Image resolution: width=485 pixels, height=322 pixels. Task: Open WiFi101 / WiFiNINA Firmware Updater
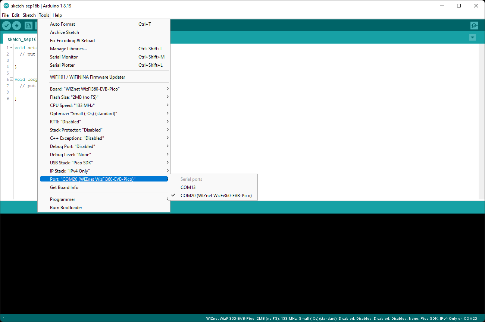pyautogui.click(x=104, y=77)
